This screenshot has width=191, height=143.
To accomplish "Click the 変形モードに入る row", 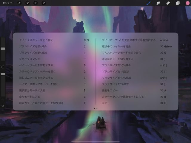I will (x=54, y=97).
